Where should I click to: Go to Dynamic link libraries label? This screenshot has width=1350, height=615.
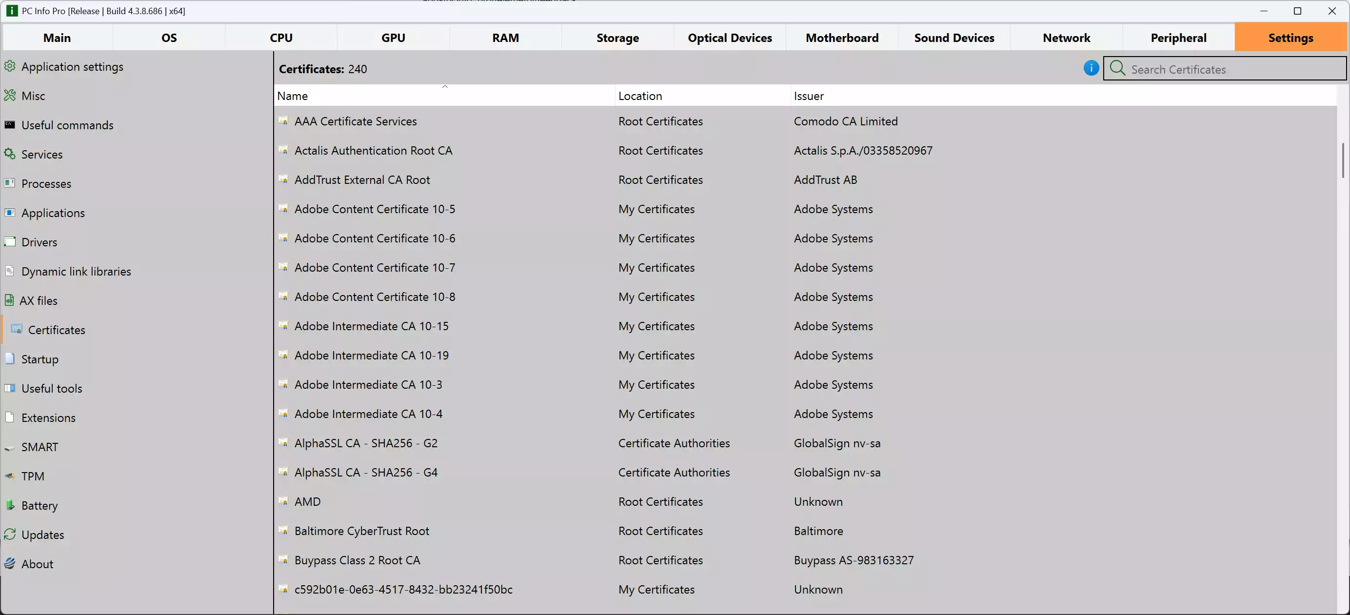(x=77, y=271)
